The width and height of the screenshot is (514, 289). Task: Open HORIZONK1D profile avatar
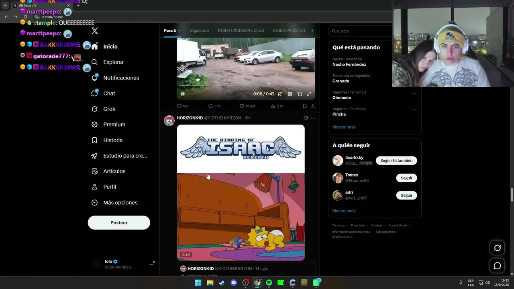click(x=169, y=120)
